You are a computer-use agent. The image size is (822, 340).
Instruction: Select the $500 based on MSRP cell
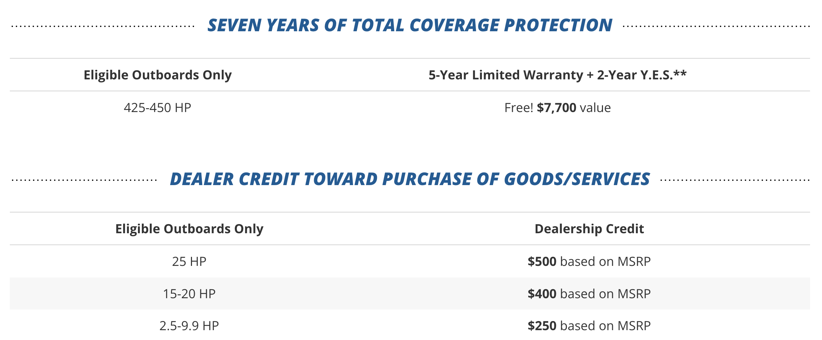pyautogui.click(x=589, y=261)
